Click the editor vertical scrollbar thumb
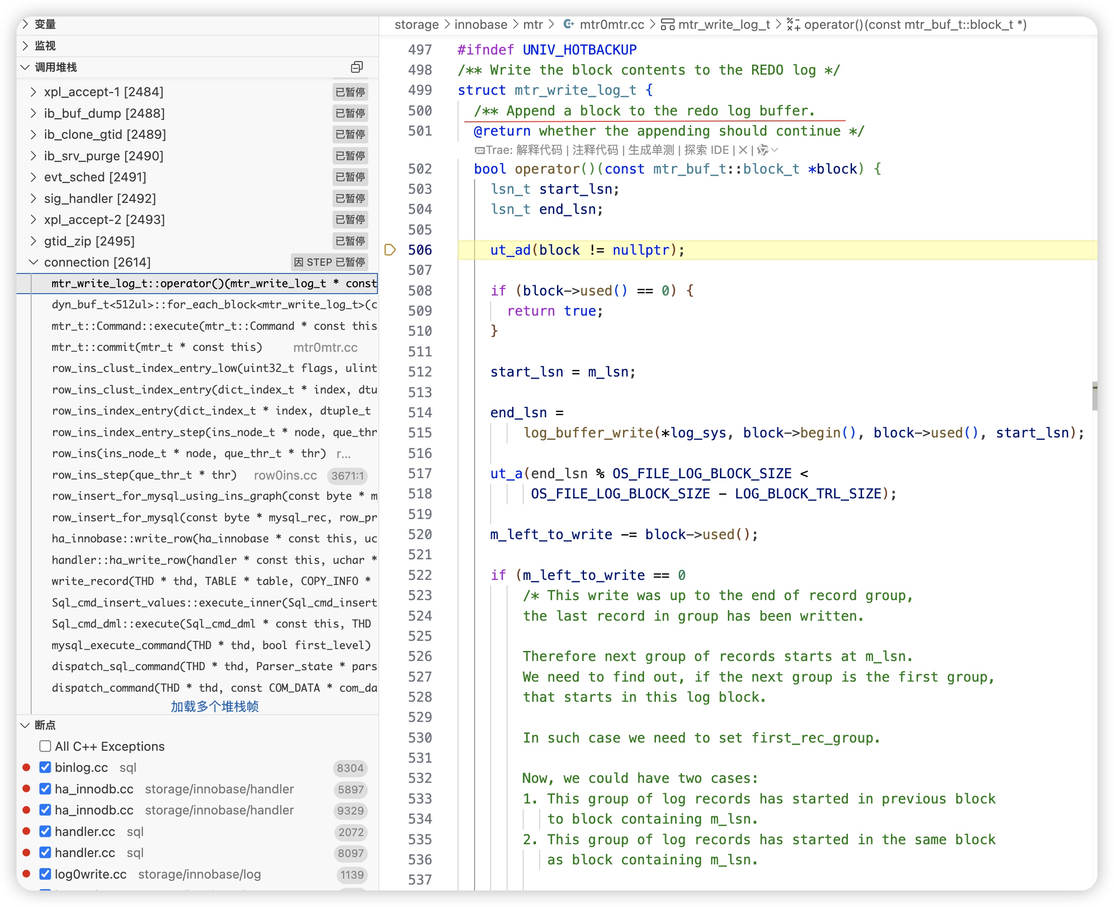The image size is (1114, 907). click(x=1094, y=396)
